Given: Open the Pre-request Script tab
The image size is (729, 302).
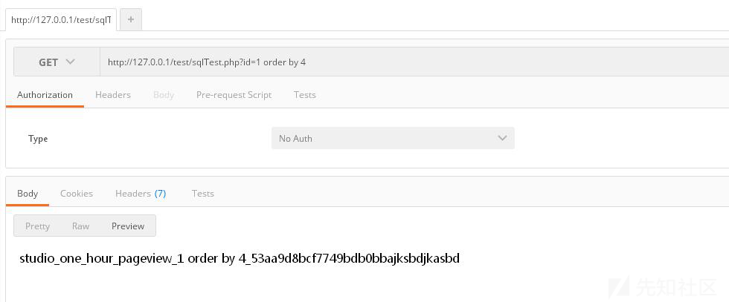Looking at the screenshot, I should pos(234,95).
